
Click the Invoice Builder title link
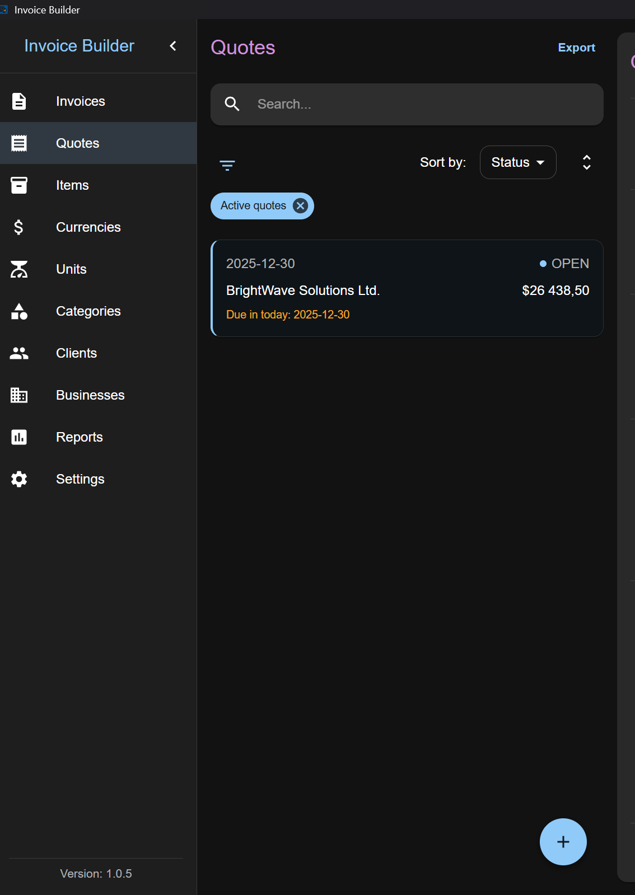[80, 46]
